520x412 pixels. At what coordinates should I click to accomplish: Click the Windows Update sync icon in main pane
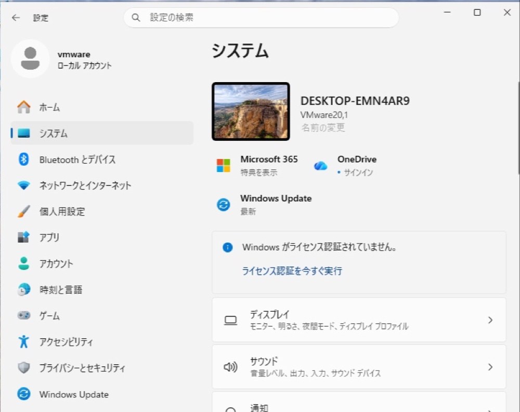(x=223, y=205)
